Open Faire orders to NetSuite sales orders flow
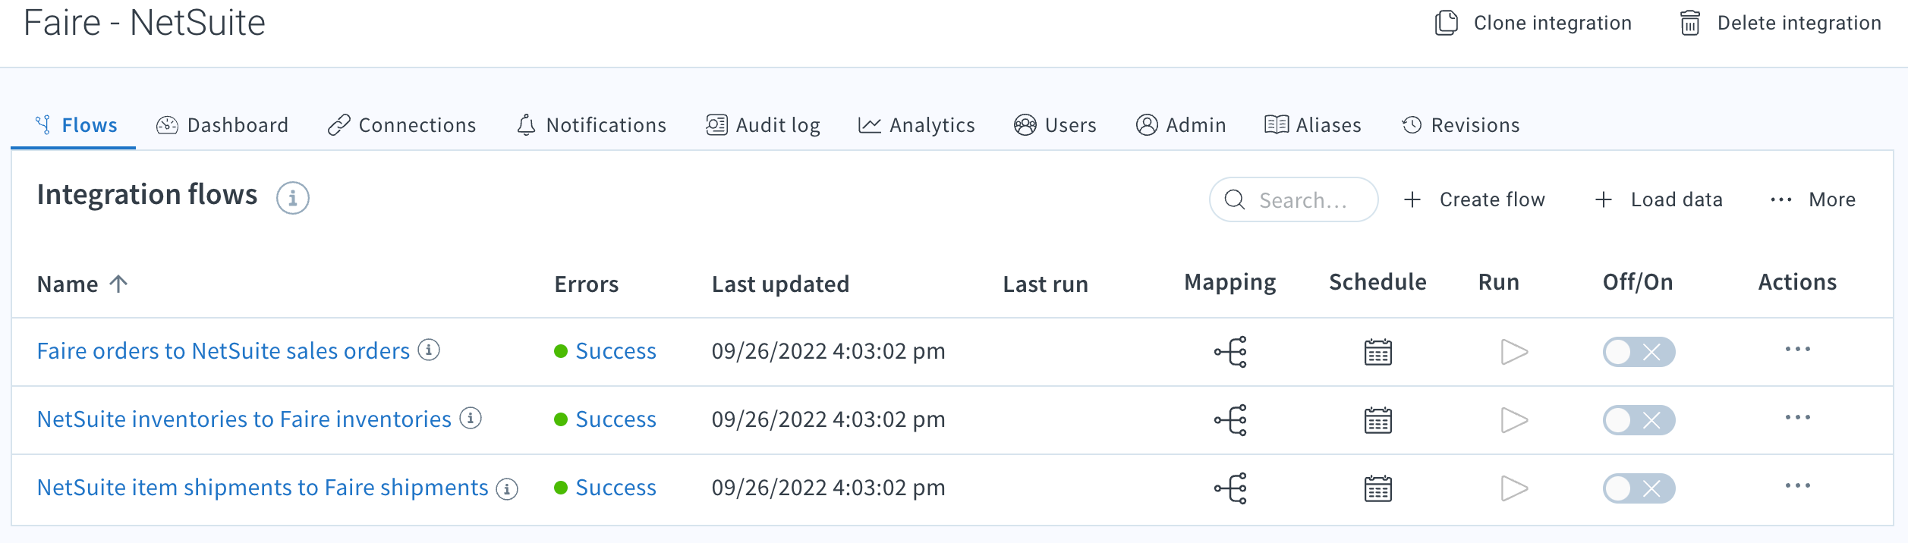This screenshot has height=543, width=1908. point(223,351)
